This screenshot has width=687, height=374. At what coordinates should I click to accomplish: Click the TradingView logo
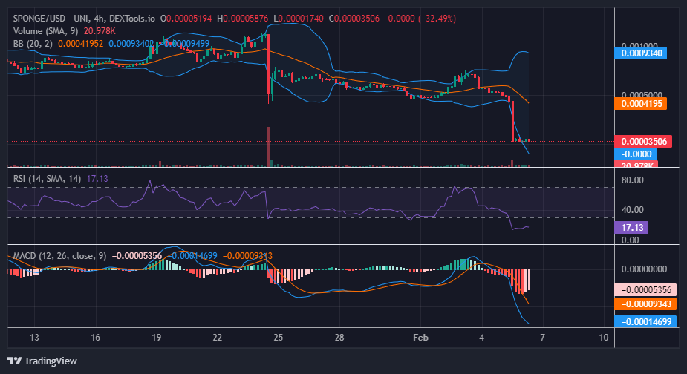tap(42, 361)
